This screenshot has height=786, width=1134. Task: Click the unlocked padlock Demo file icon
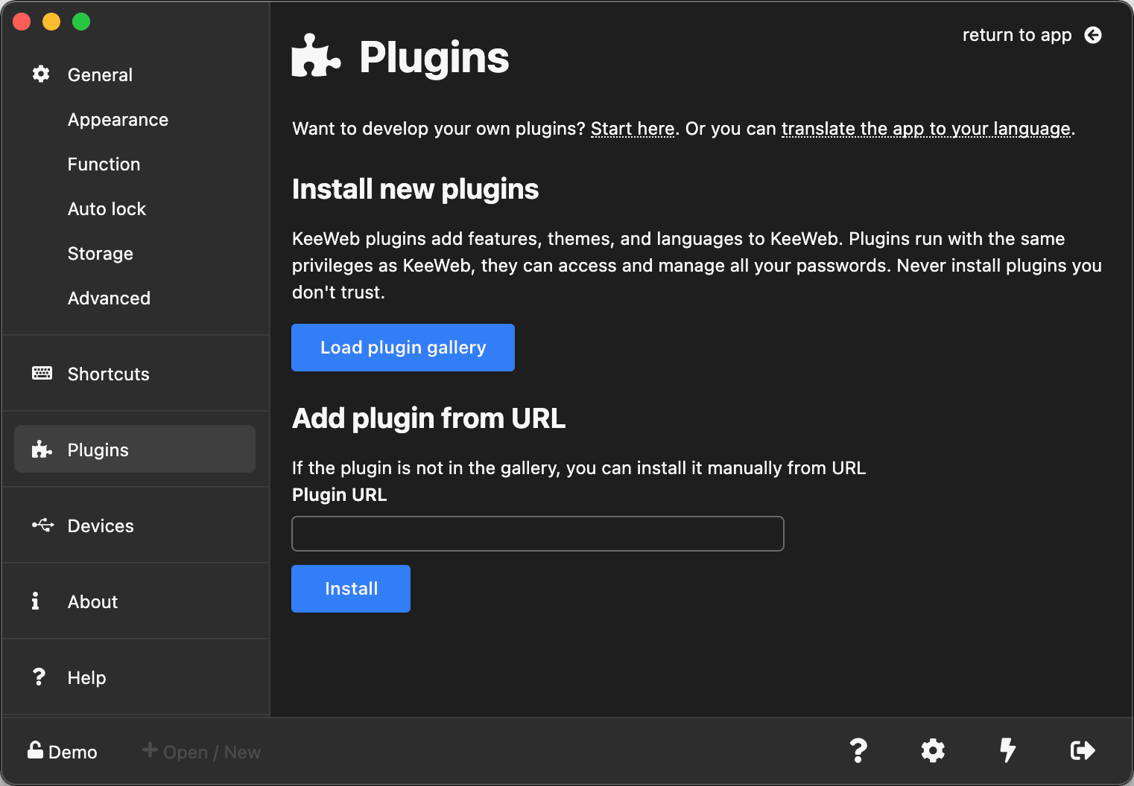coord(35,750)
